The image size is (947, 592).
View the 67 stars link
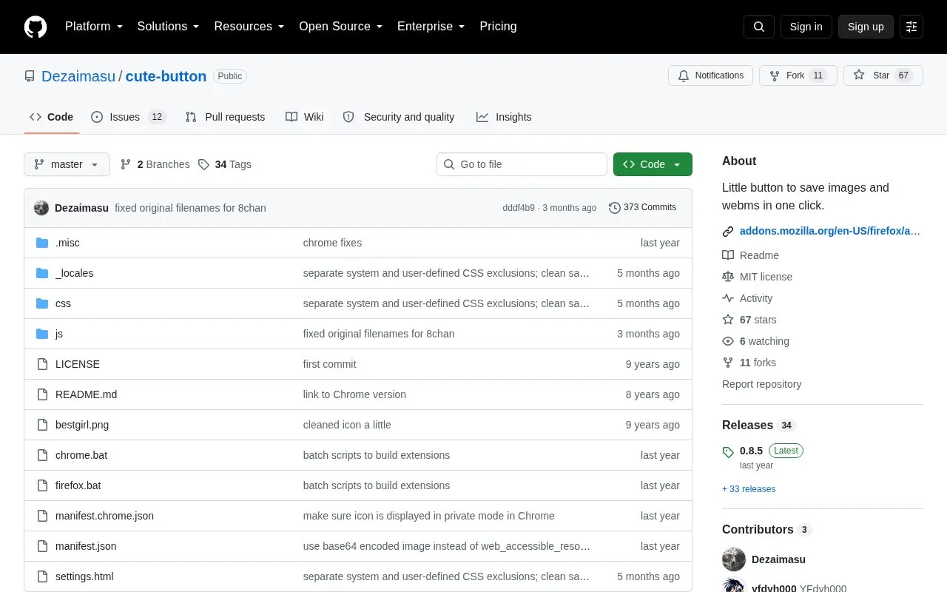(749, 320)
